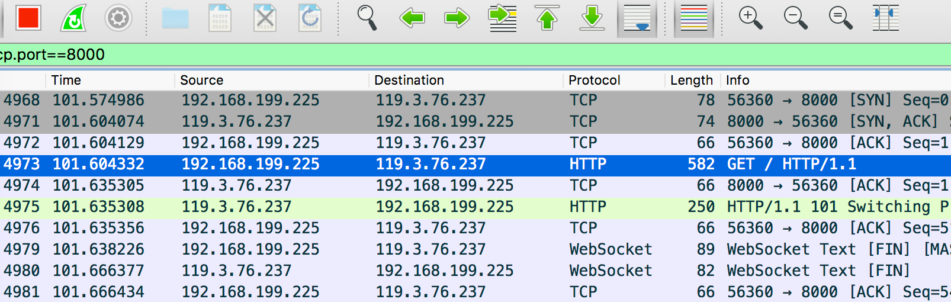951x302 pixels.
Task: Zoom out on packet text
Action: [795, 18]
